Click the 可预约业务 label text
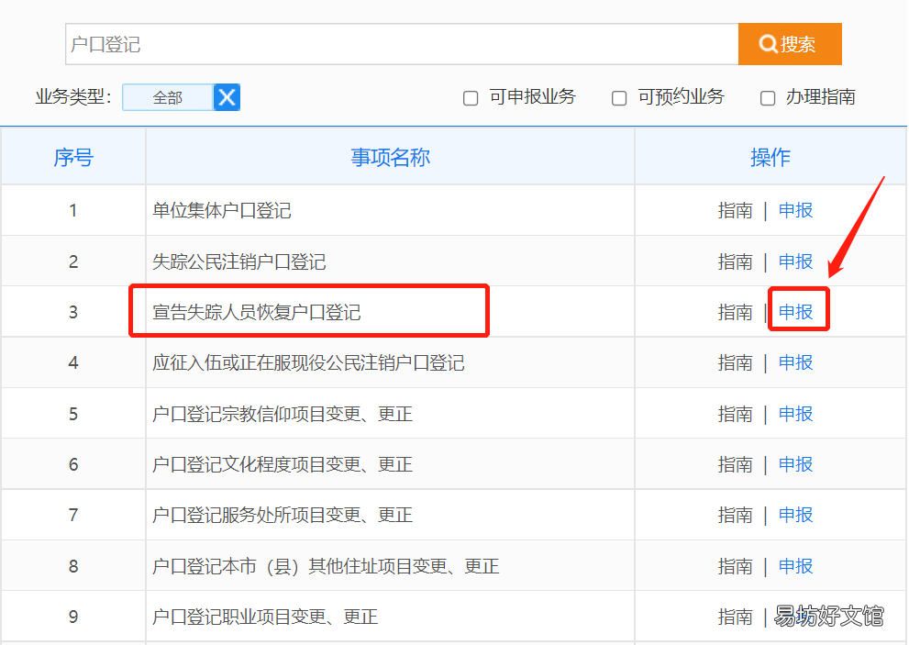Screen dimensions: 909x645 pos(682,97)
